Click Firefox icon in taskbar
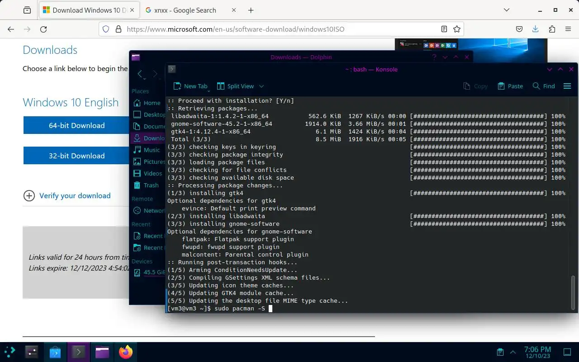This screenshot has height=362, width=579. coord(126,352)
